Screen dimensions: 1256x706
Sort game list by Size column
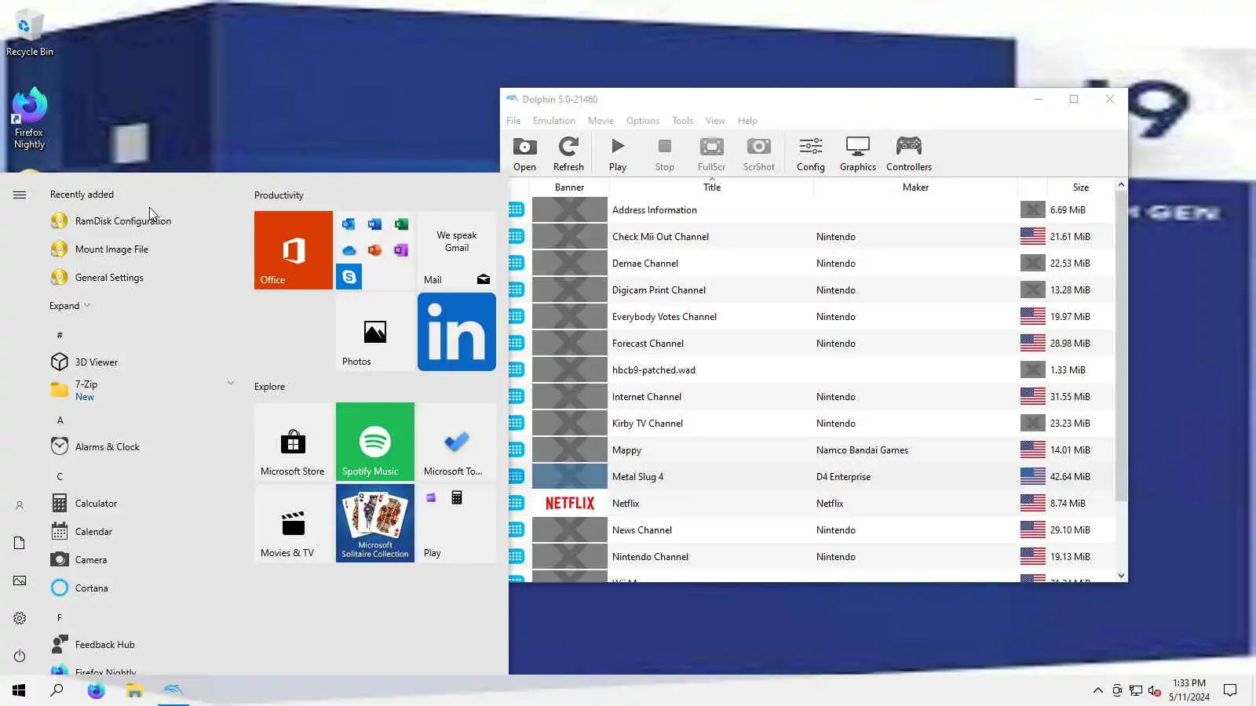click(1080, 187)
